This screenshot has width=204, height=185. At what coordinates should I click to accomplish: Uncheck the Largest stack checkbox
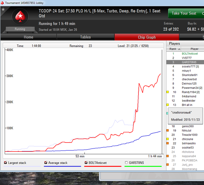point(6,163)
